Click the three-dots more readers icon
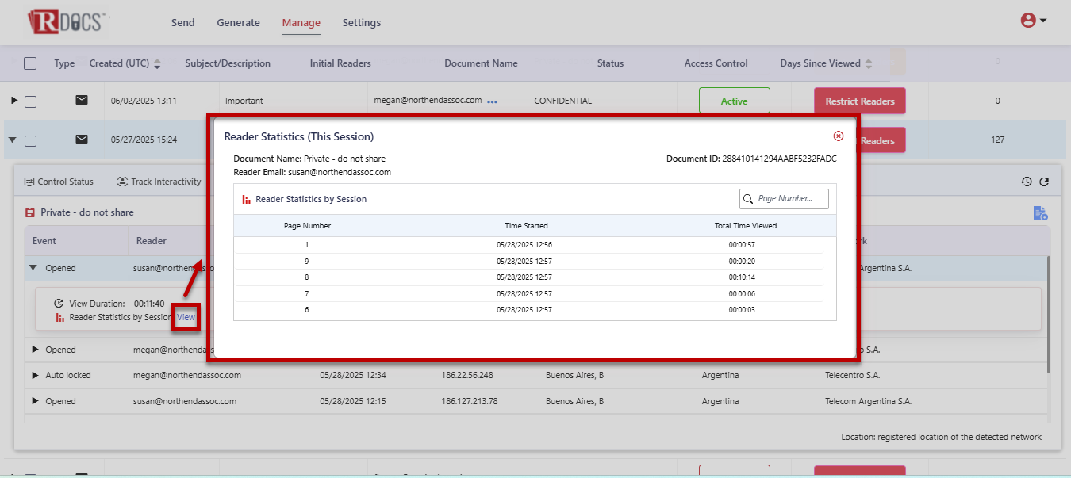This screenshot has width=1071, height=478. [493, 101]
